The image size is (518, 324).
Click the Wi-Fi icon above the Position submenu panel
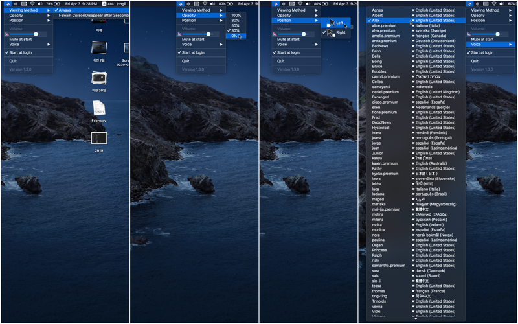pyautogui.click(x=300, y=4)
